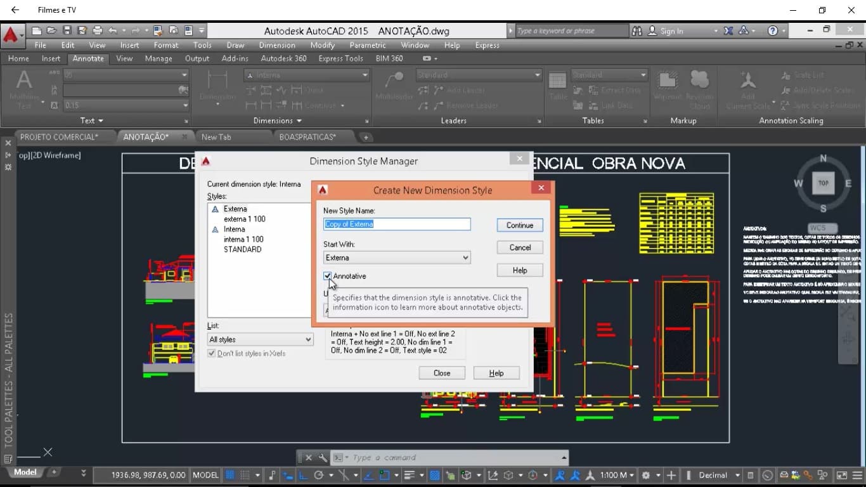Toggle ortho mode in status bar

(302, 475)
